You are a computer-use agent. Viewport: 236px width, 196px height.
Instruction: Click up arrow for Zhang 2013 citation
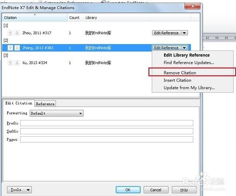pyautogui.click(x=10, y=48)
